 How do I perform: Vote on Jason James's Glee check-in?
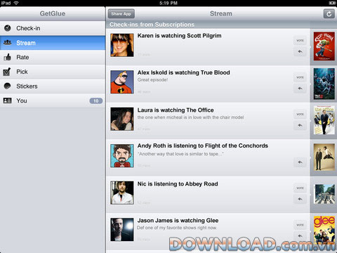300,225
